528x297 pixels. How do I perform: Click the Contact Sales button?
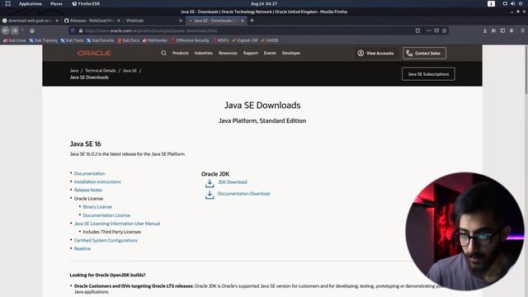[x=424, y=53]
